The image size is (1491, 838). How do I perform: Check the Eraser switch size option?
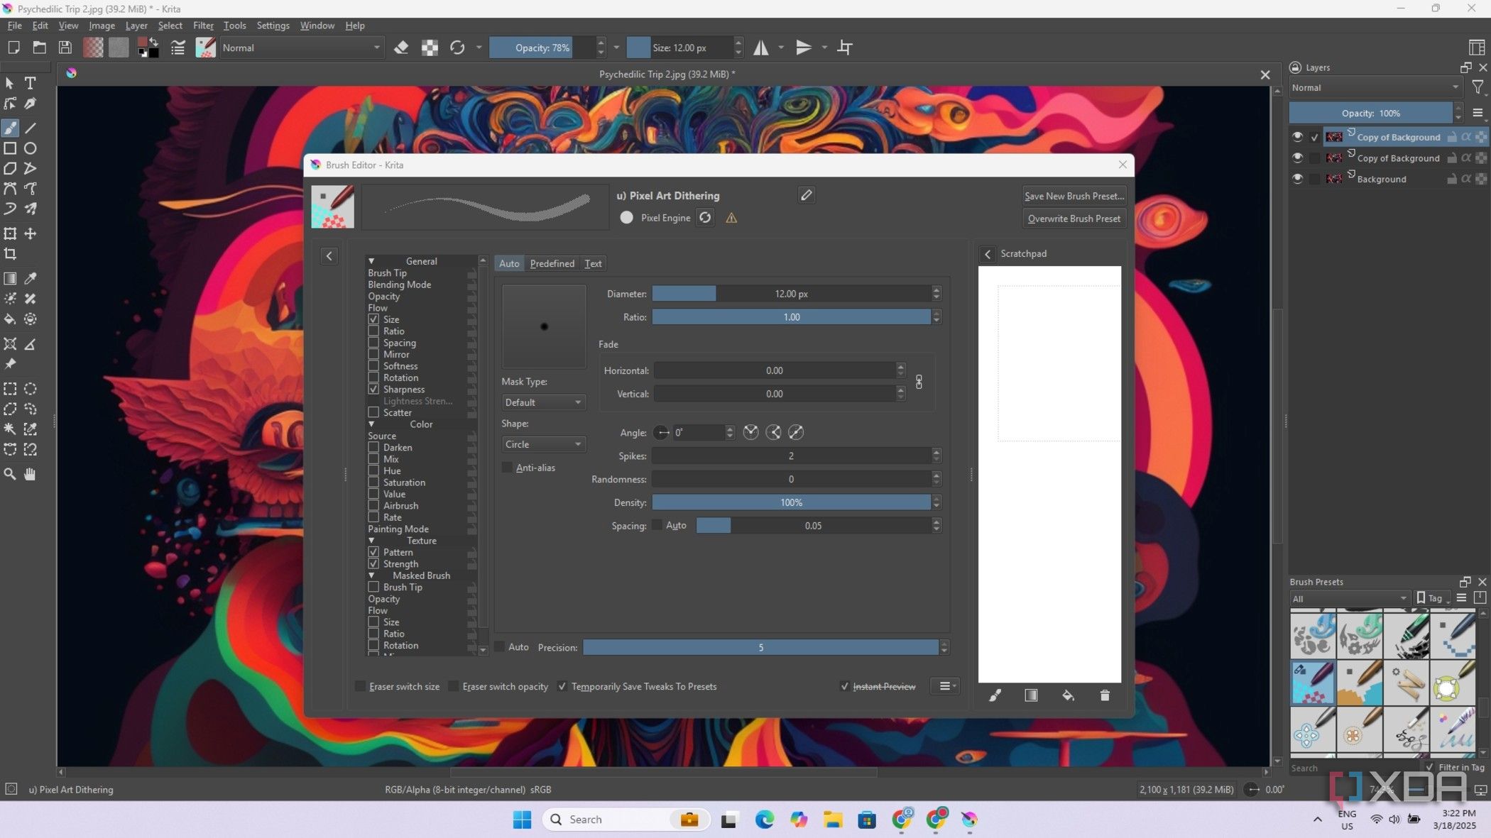pos(360,686)
